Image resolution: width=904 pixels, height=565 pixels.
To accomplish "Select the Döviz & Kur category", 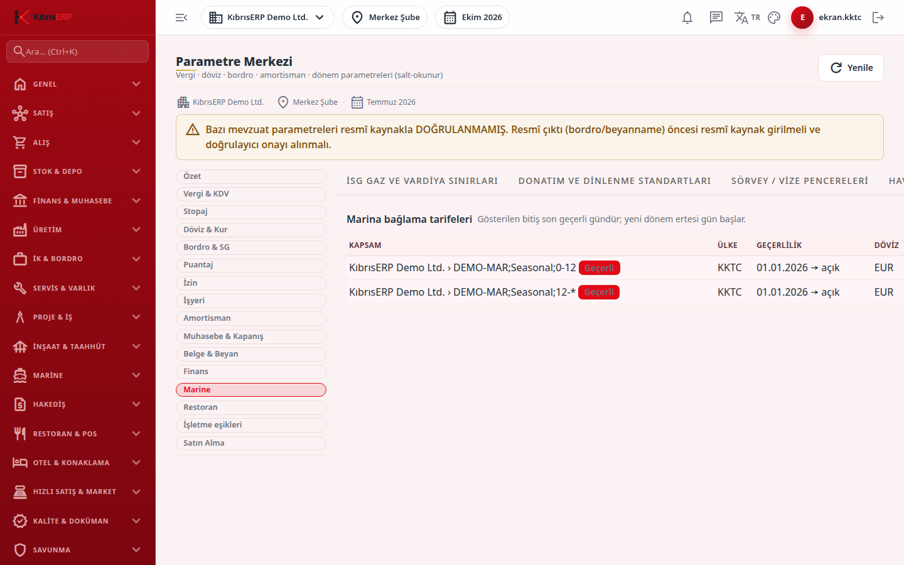I will pos(251,230).
